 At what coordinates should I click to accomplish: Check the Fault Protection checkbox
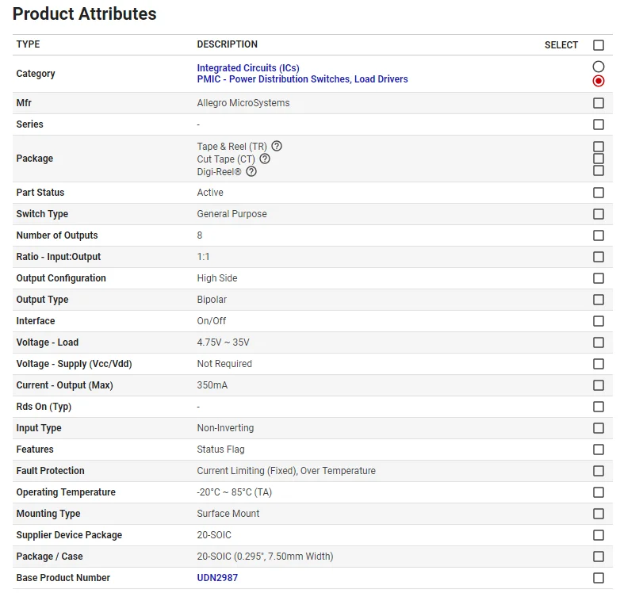(x=599, y=471)
